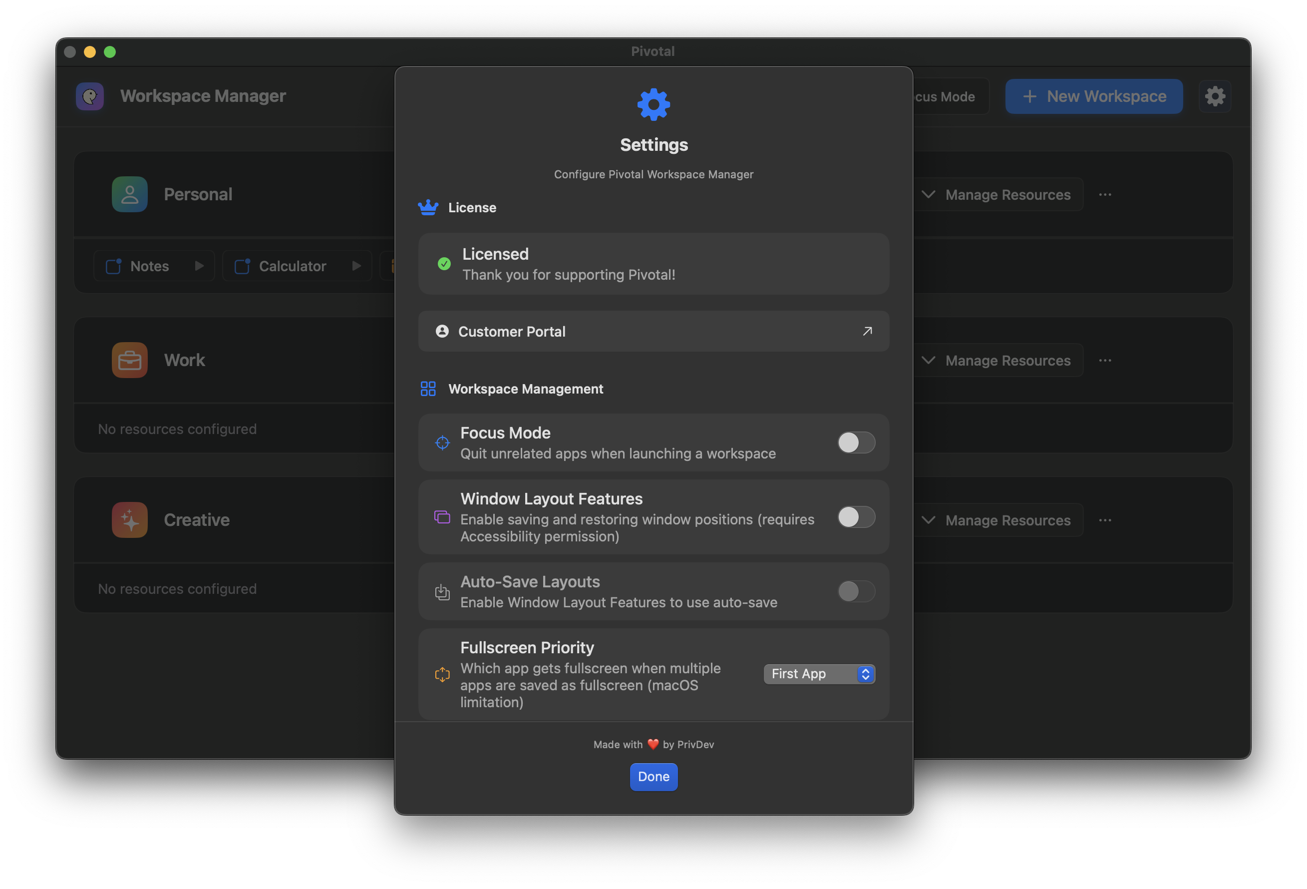Click the crown icon beside License
Screen dimensions: 1307x889
[428, 207]
